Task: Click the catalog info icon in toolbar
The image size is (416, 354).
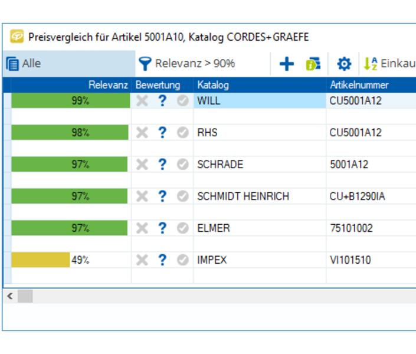Action: (x=313, y=64)
